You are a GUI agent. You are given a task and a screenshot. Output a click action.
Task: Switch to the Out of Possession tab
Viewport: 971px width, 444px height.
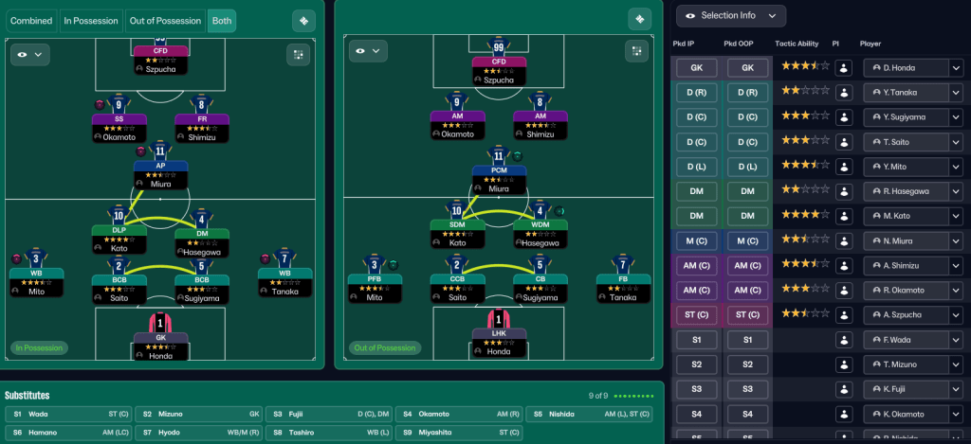coord(166,21)
